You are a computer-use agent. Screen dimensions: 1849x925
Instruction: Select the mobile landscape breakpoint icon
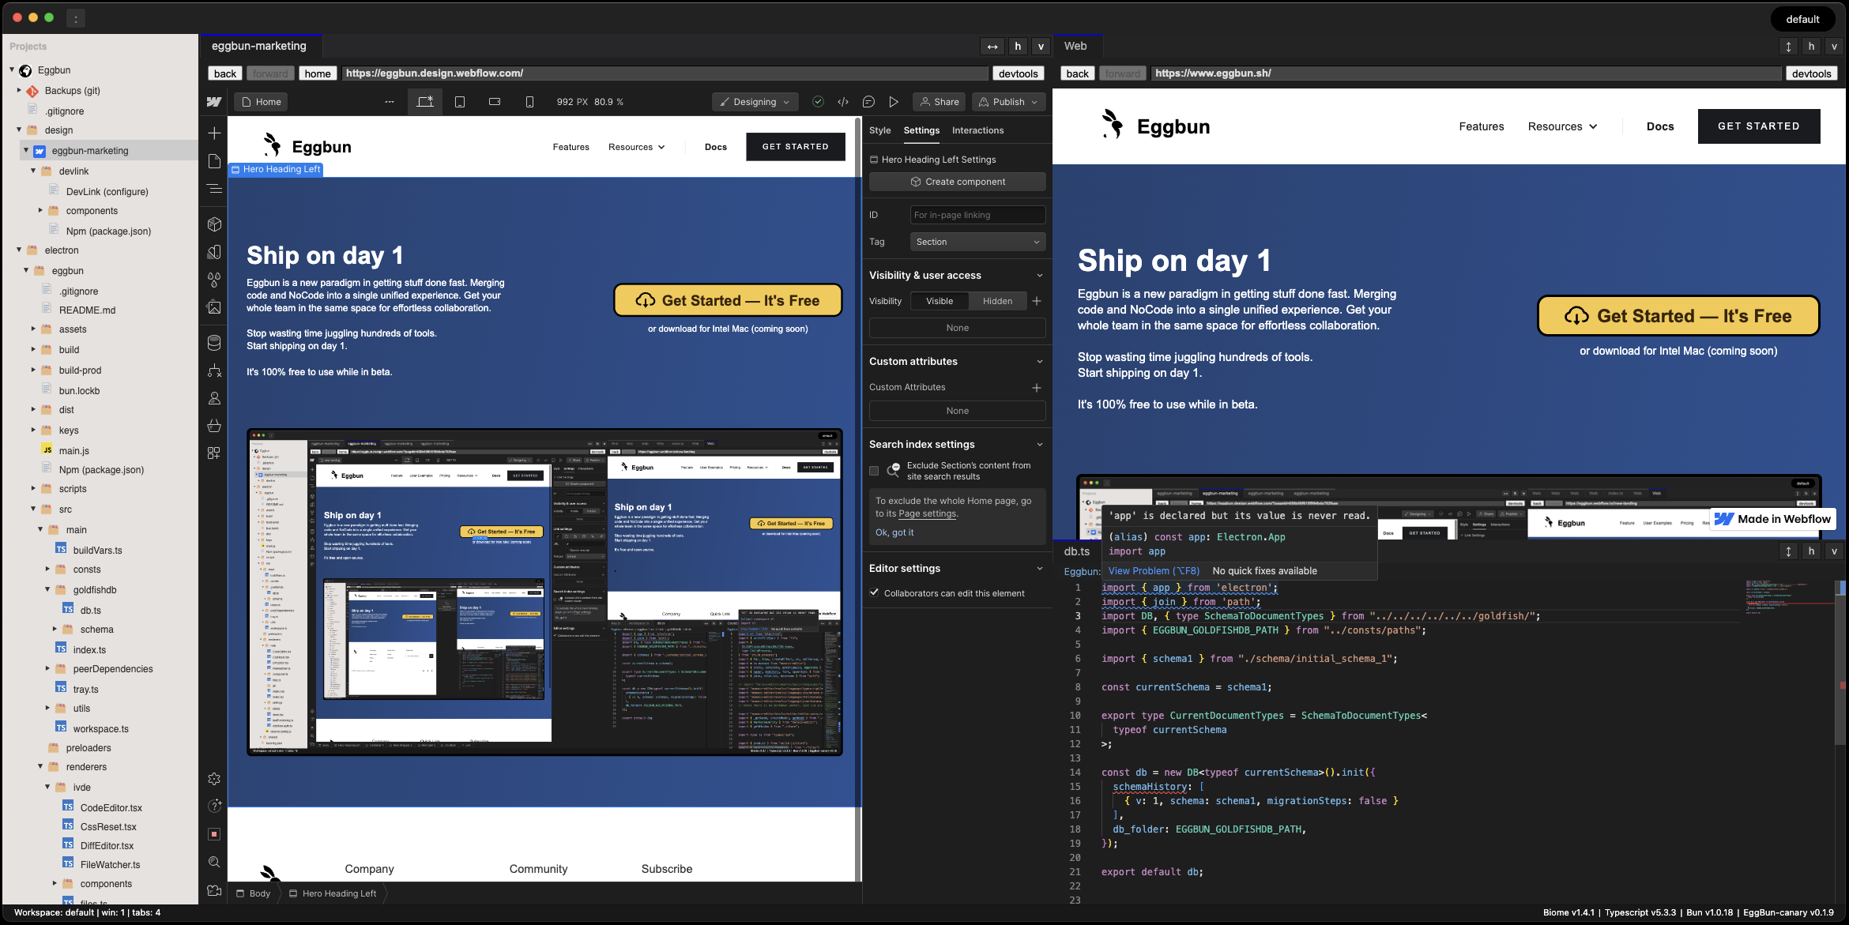pyautogui.click(x=495, y=102)
